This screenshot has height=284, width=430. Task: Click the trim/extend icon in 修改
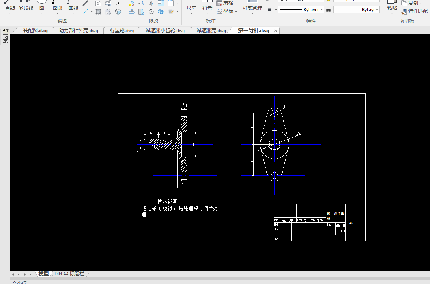pos(141,3)
